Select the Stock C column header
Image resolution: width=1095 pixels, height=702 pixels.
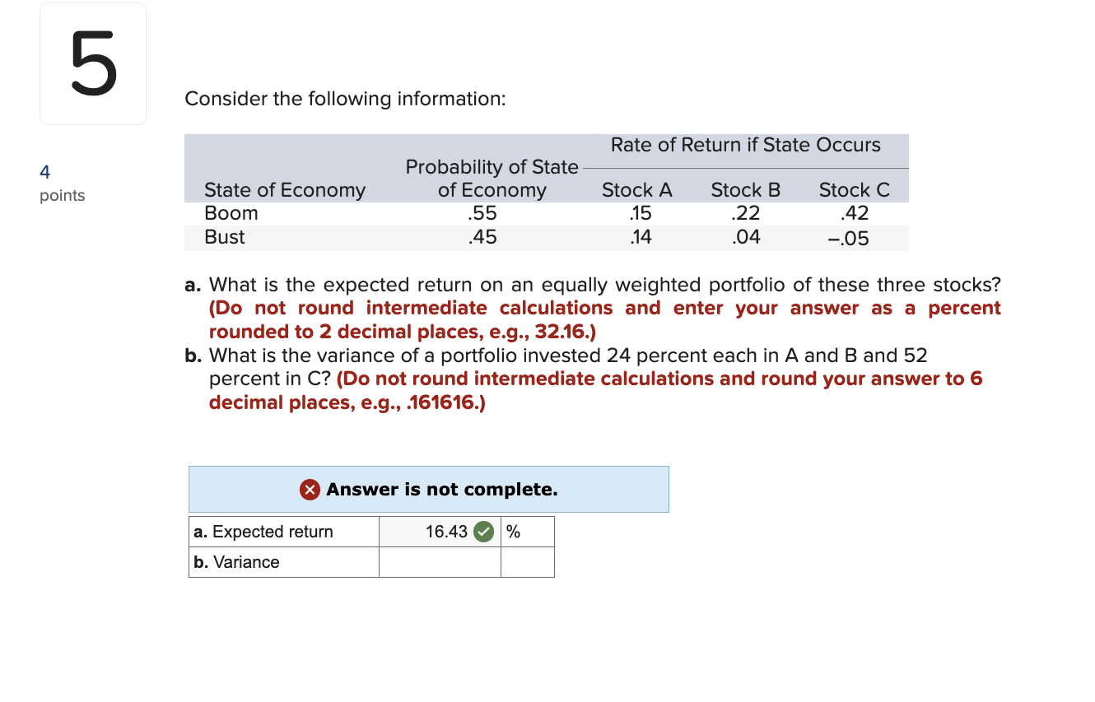point(854,190)
